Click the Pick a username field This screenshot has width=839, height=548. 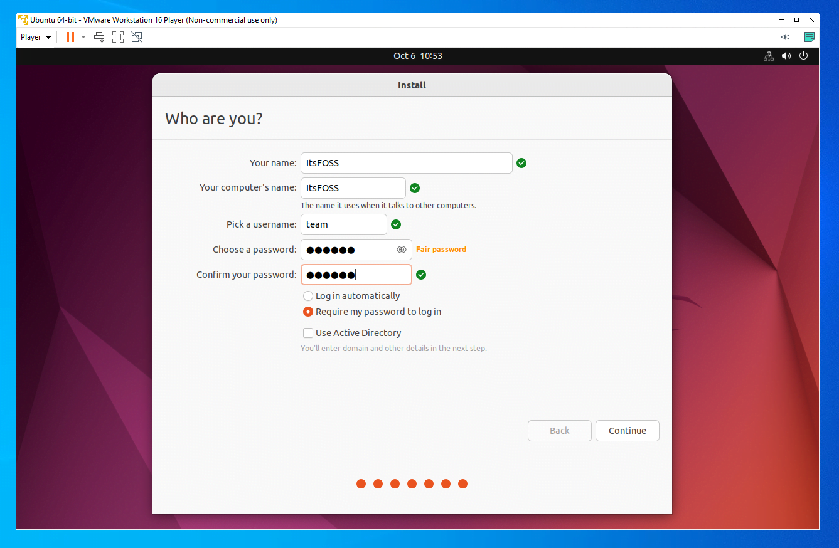point(343,224)
